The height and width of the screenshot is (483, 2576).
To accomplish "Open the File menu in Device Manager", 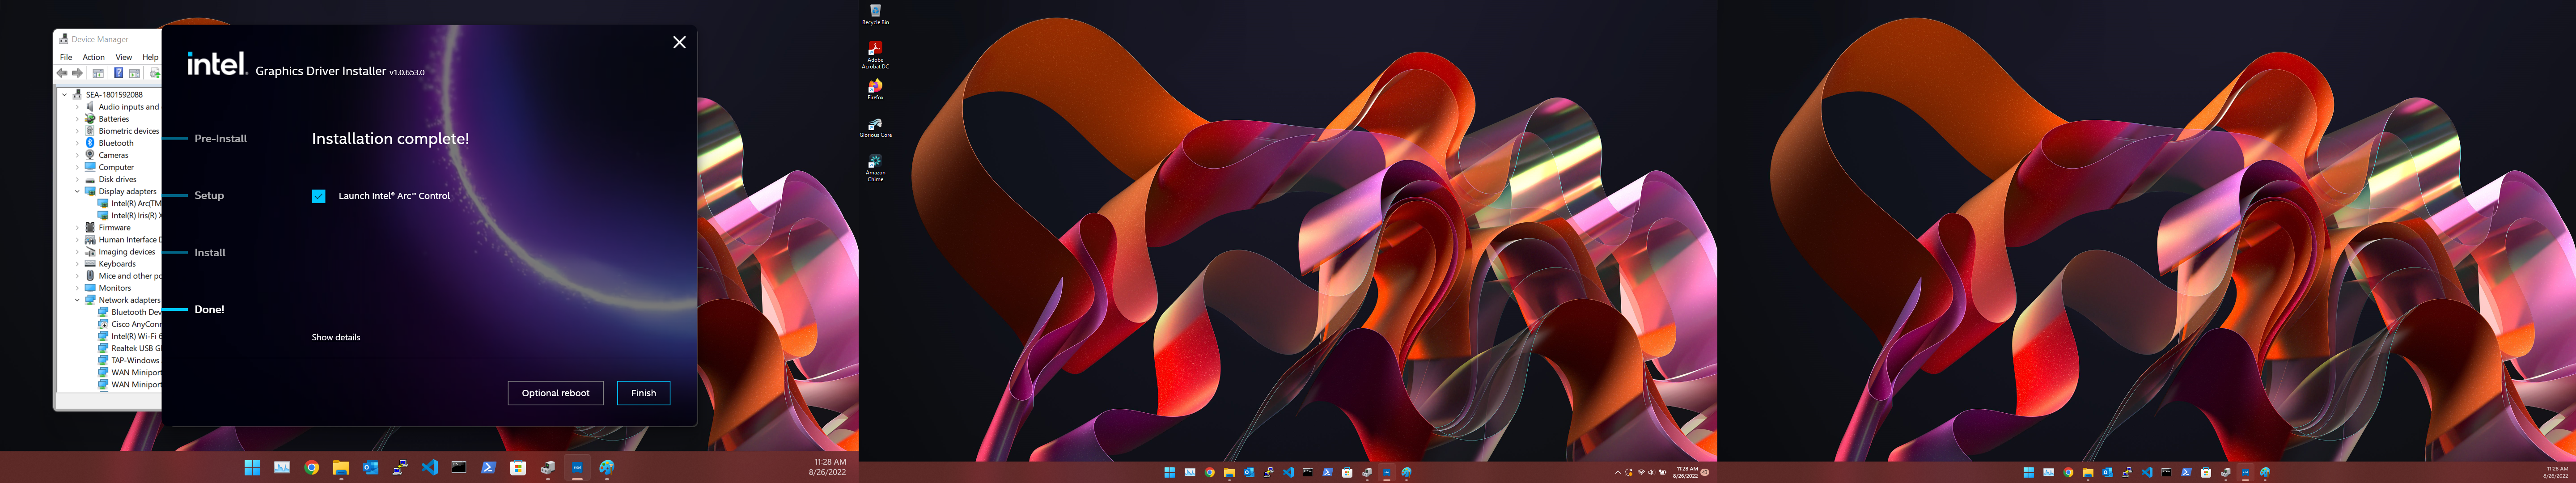I will [66, 57].
